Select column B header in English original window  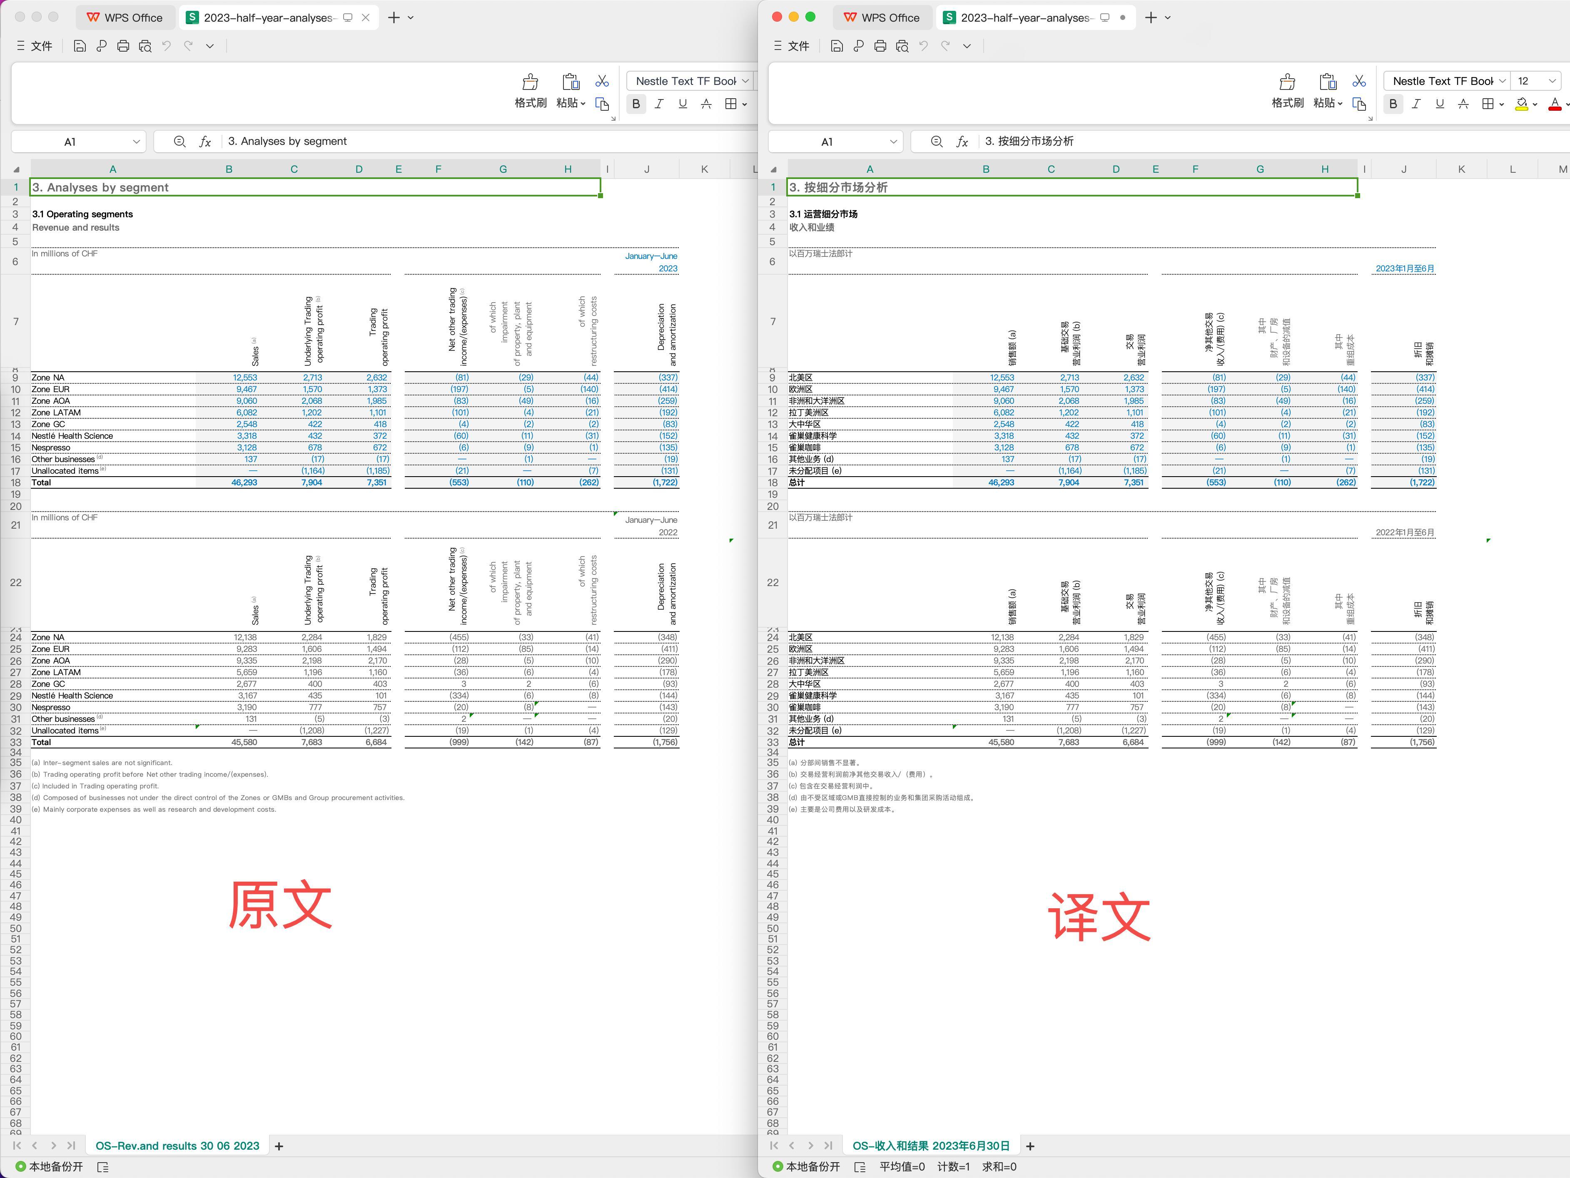[x=229, y=169]
